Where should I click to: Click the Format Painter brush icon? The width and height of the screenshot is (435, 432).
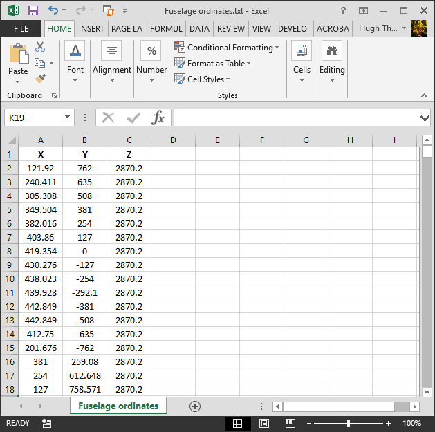coord(40,79)
